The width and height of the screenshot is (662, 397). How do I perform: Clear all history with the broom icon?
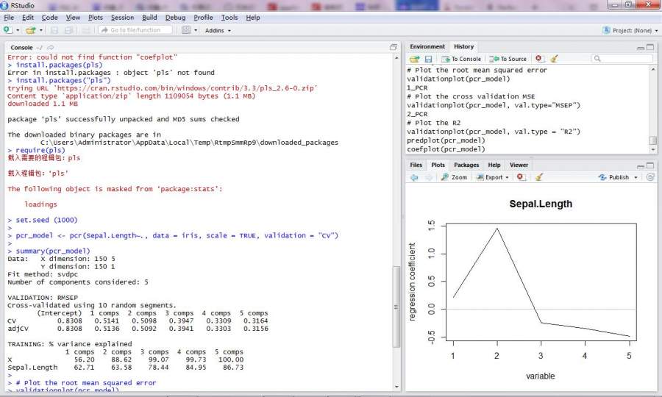554,59
